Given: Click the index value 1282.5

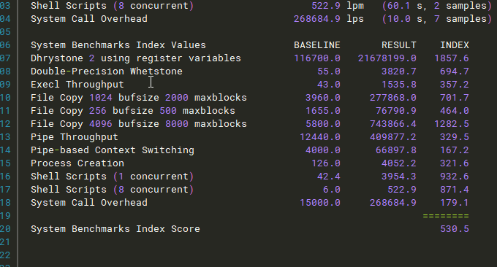Looking at the screenshot, I should tap(452, 124).
